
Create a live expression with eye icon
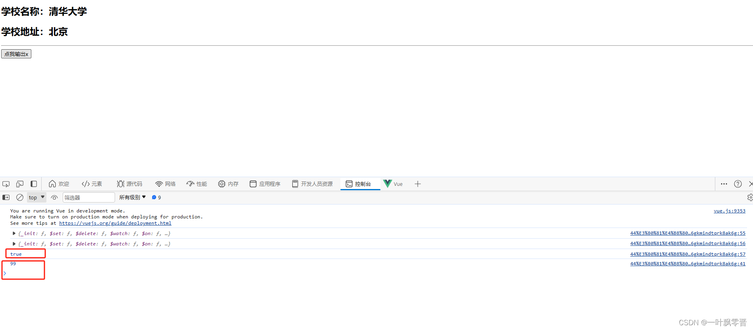click(54, 197)
